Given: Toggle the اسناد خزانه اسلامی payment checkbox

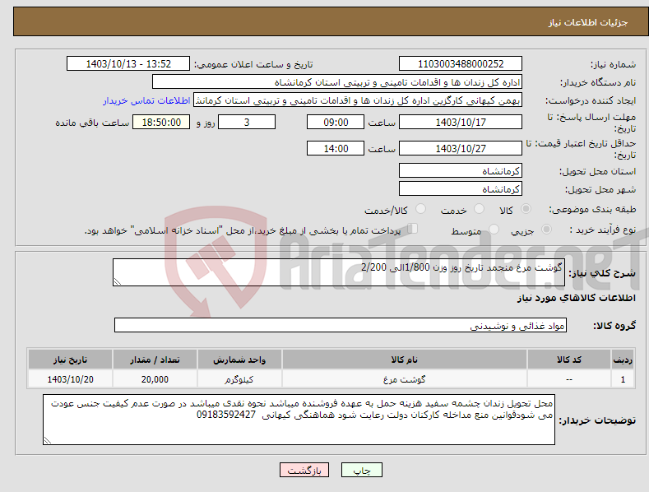Looking at the screenshot, I should 412,229.
